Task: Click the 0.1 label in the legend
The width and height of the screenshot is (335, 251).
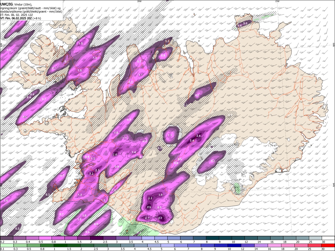Action: click(x=2, y=249)
